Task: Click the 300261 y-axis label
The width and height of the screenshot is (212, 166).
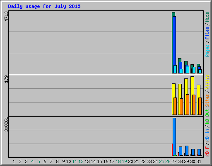Action: click(x=6, y=124)
